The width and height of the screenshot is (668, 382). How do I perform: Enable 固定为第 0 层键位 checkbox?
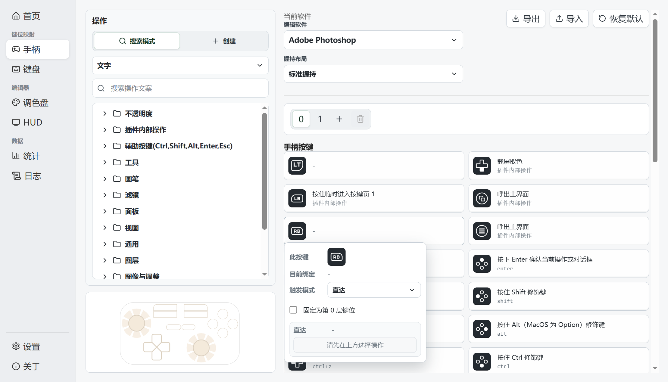click(293, 310)
